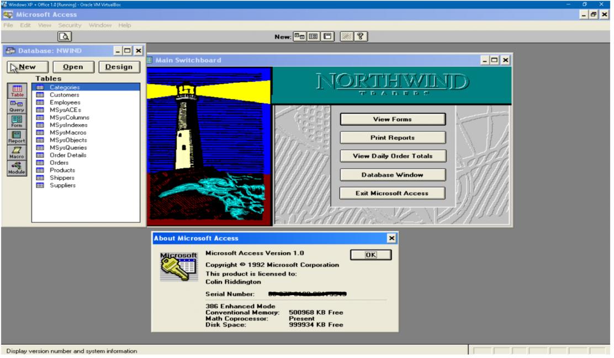Click the Undo toolbar icon

click(x=346, y=36)
